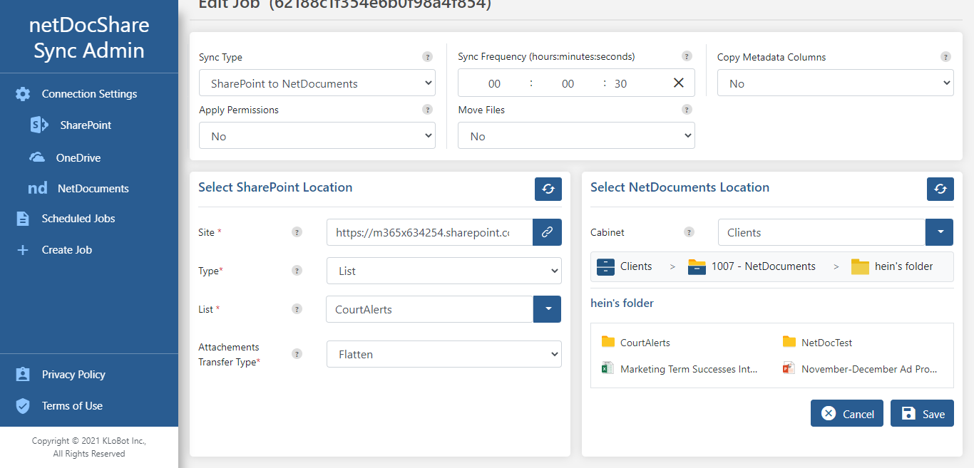Click help icon beside Copy Metadata Columns

point(945,57)
